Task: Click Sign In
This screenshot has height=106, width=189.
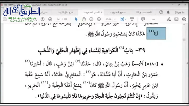Action: pyautogui.click(x=180, y=13)
